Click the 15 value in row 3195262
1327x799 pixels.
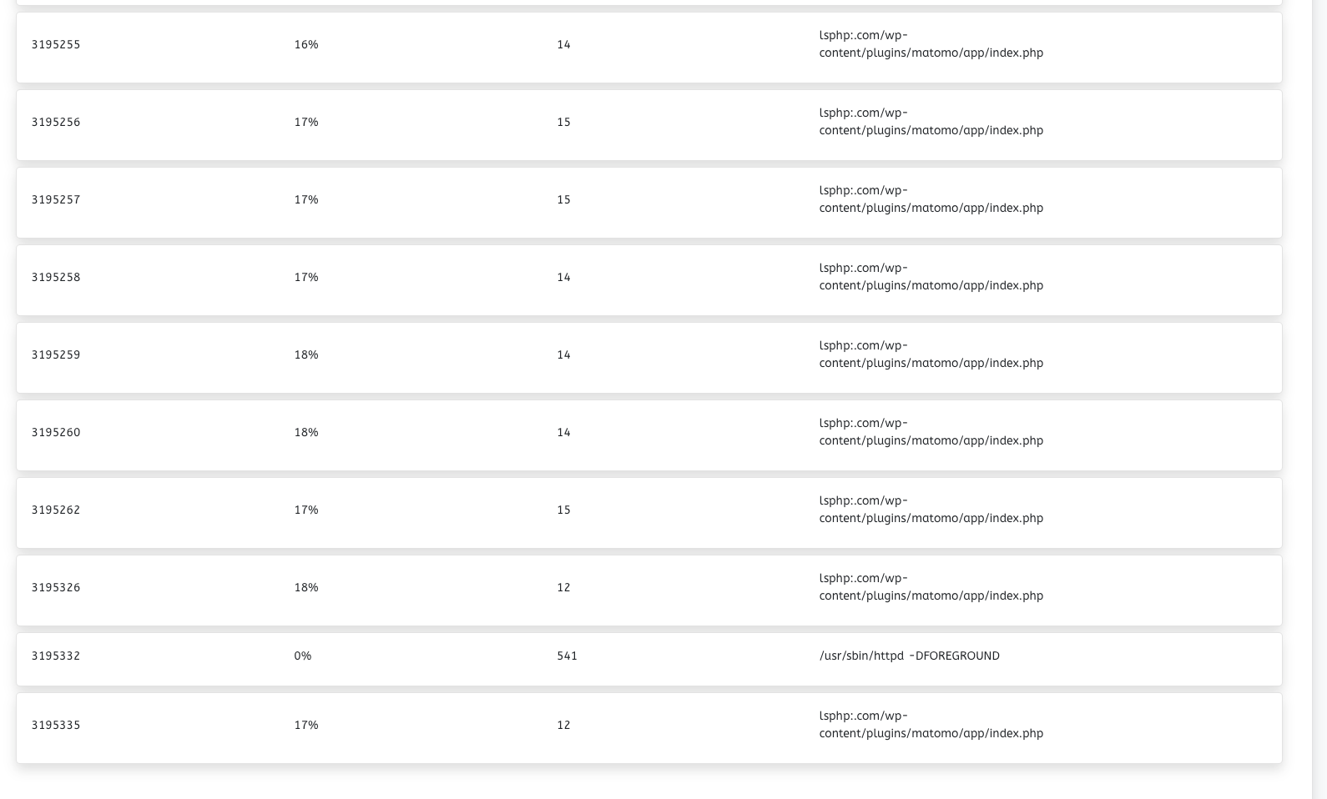pos(563,510)
